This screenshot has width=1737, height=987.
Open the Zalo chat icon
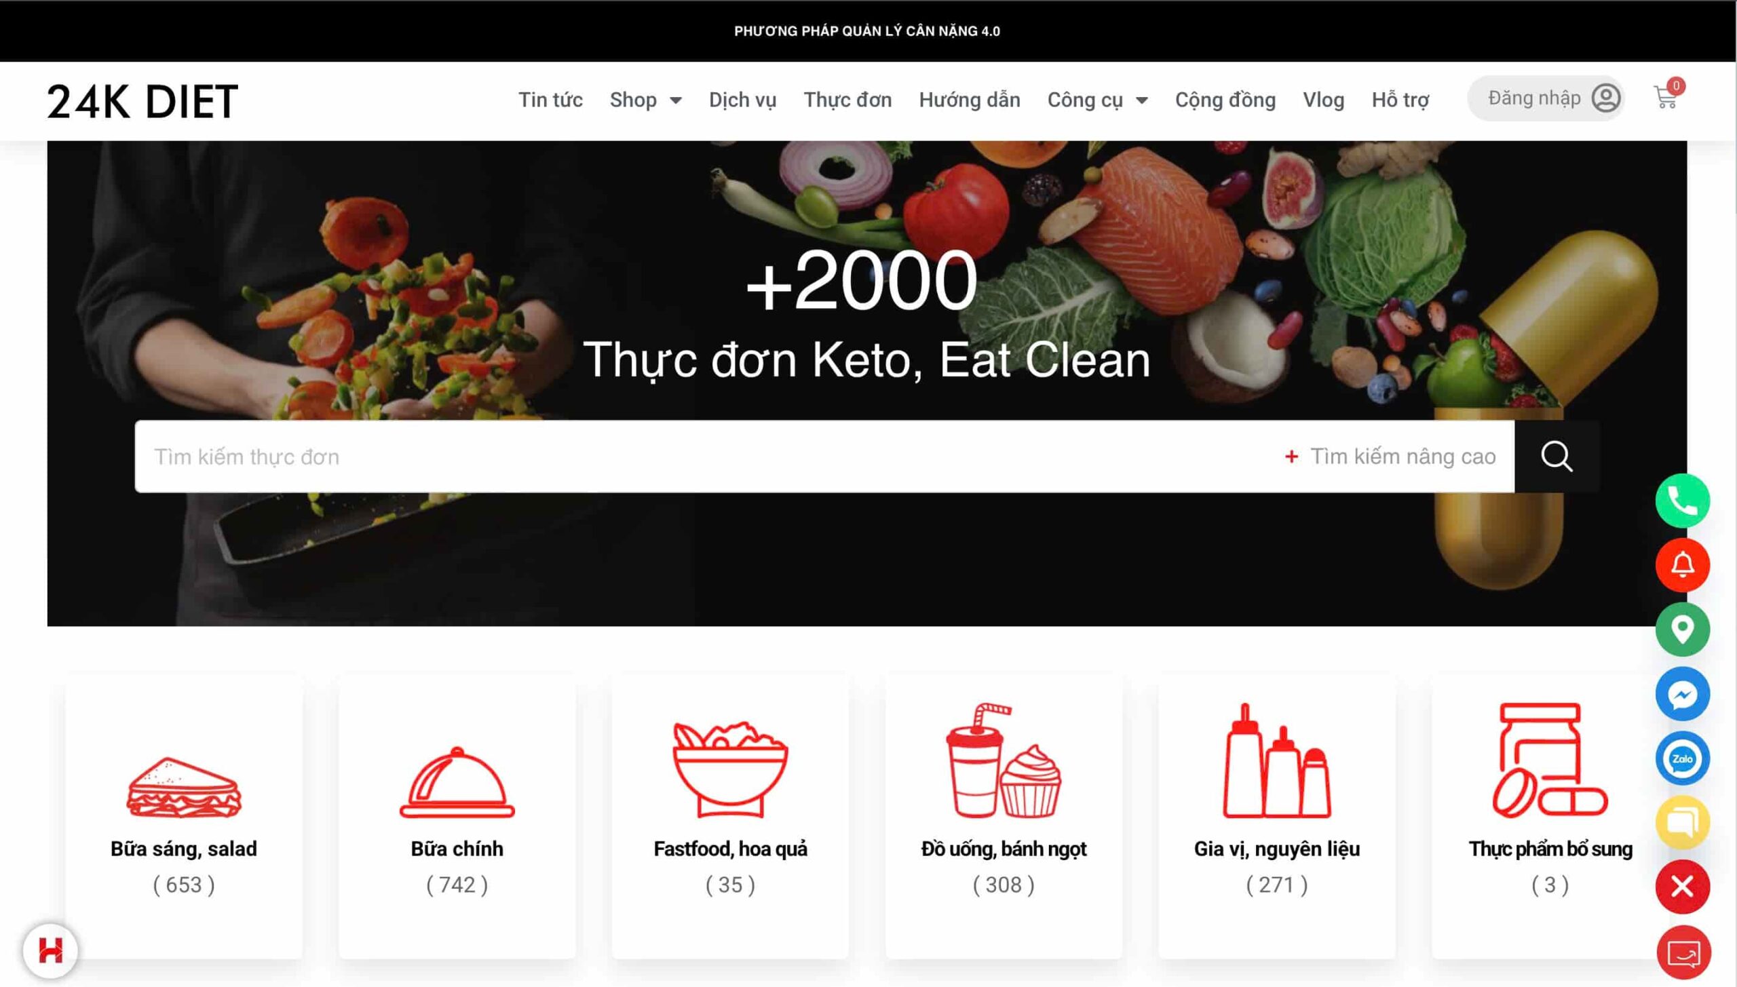[x=1682, y=758]
